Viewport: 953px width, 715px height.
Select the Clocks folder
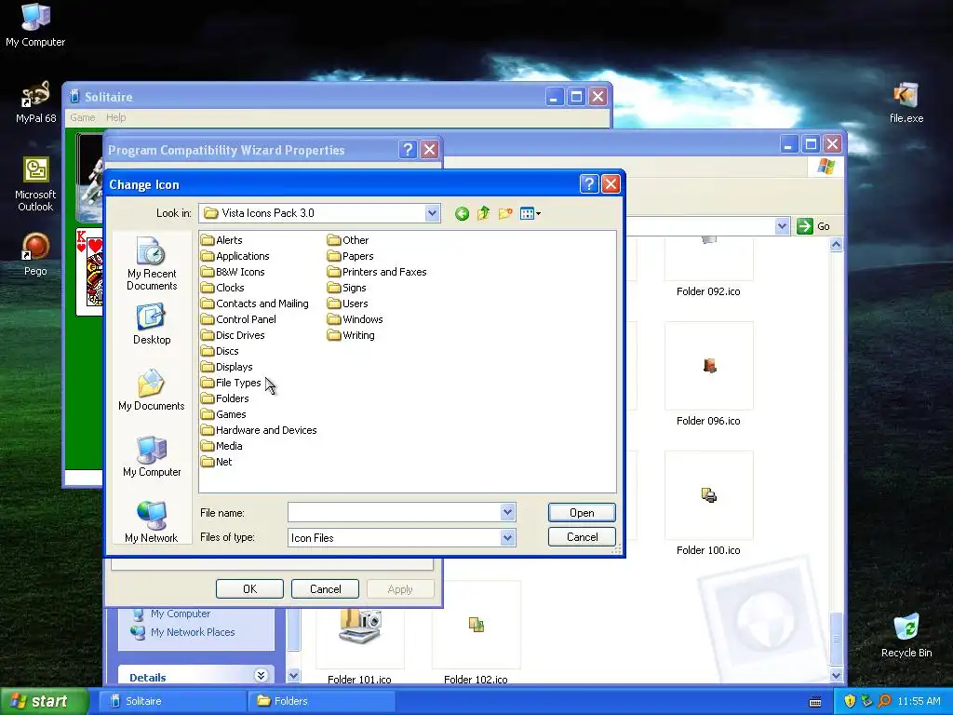coord(222,288)
